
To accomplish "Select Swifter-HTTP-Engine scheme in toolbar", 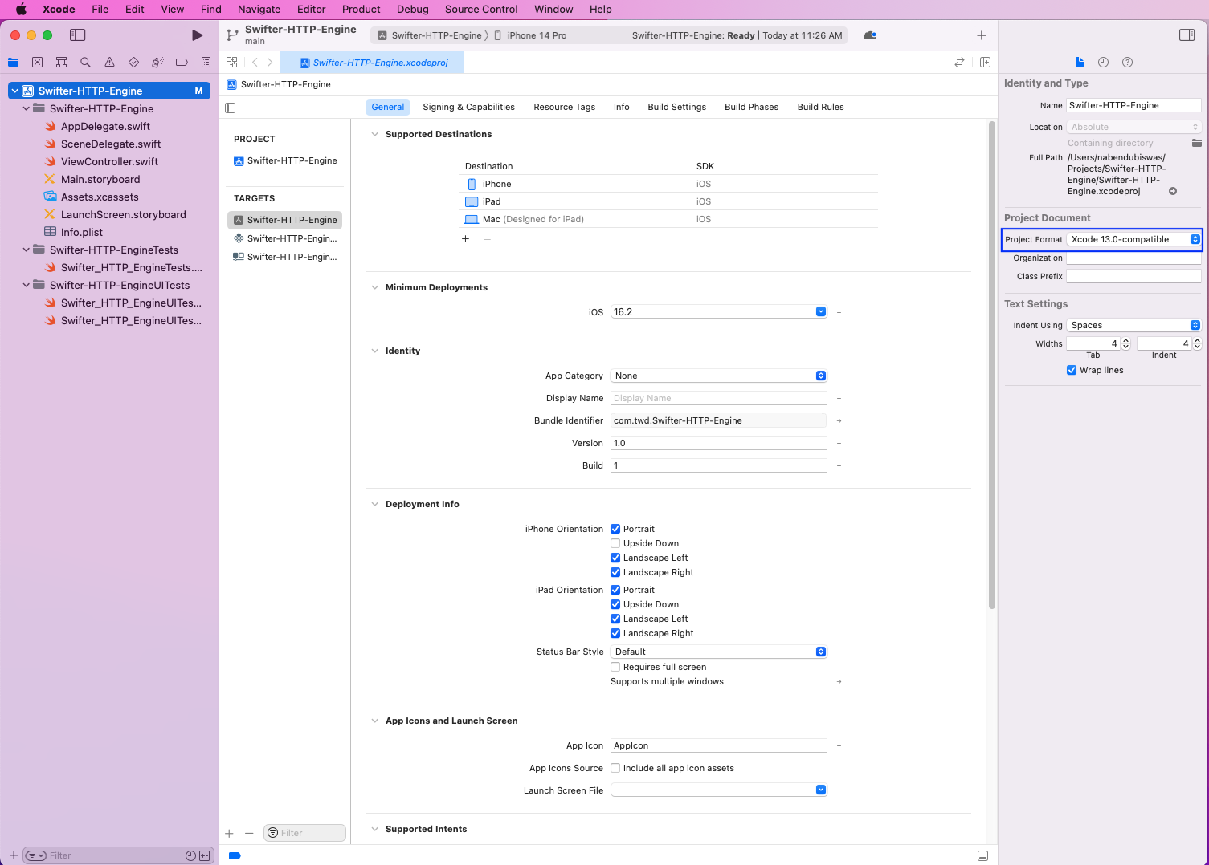I will (x=430, y=35).
